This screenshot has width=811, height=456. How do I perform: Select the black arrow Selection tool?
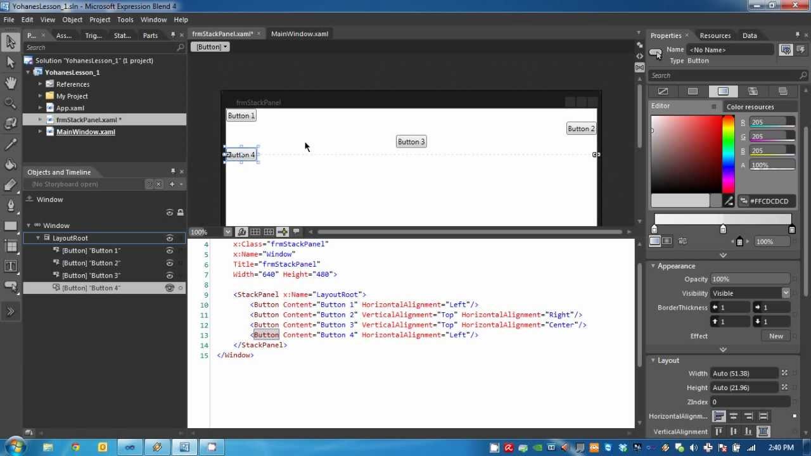pos(10,42)
